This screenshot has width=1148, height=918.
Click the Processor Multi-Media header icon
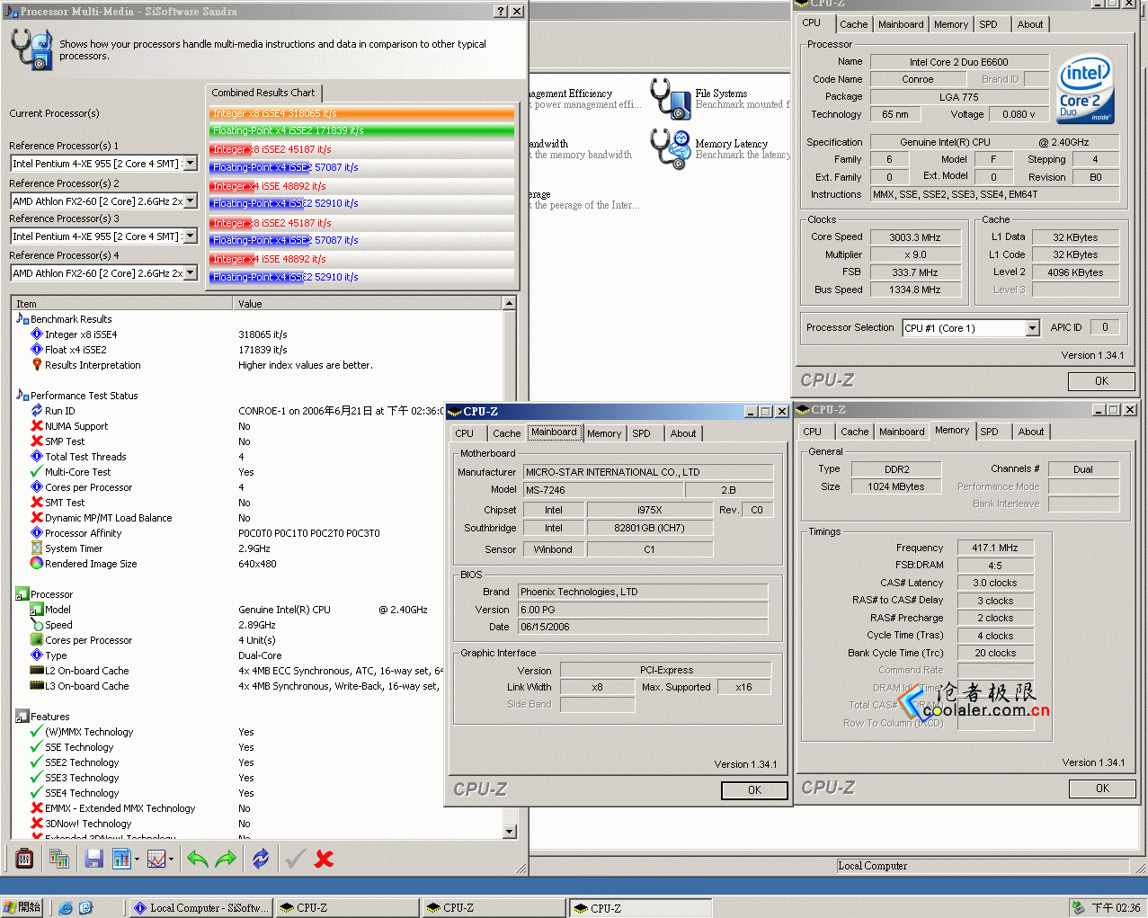31,49
